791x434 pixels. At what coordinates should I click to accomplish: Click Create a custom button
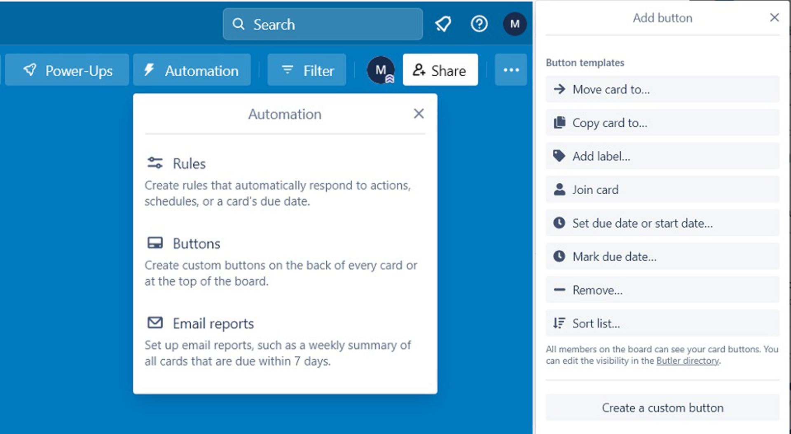pyautogui.click(x=662, y=408)
